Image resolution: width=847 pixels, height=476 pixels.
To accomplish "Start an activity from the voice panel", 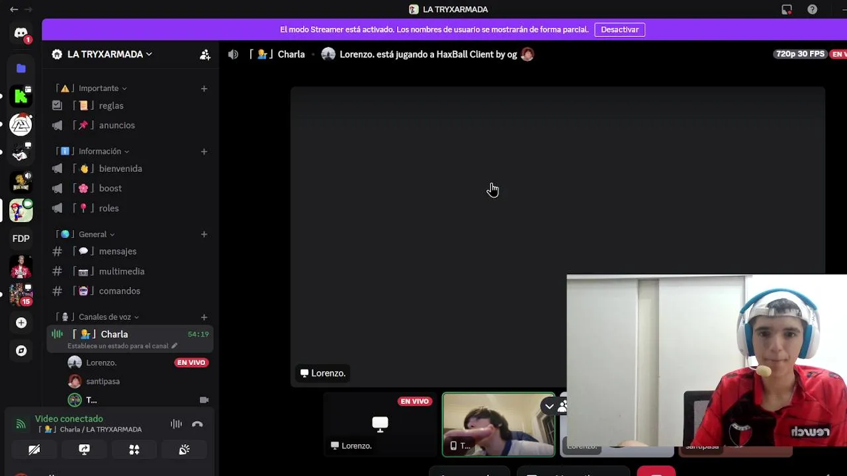I will tap(134, 450).
